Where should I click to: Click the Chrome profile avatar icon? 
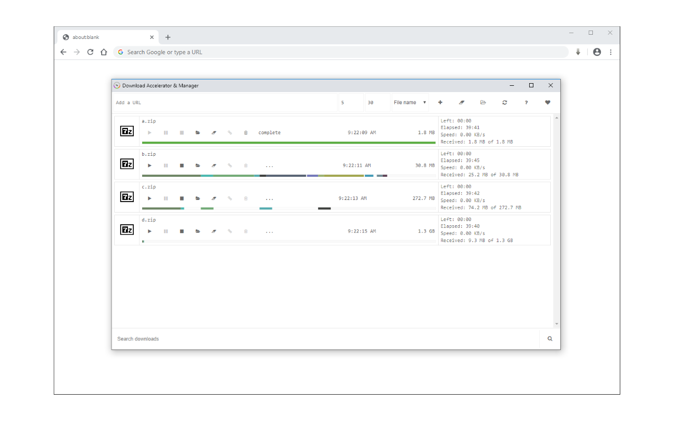point(597,52)
